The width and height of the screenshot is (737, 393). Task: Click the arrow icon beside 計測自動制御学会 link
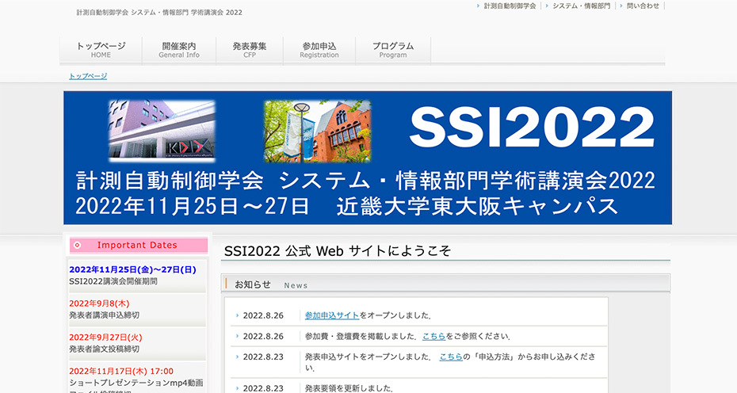479,6
